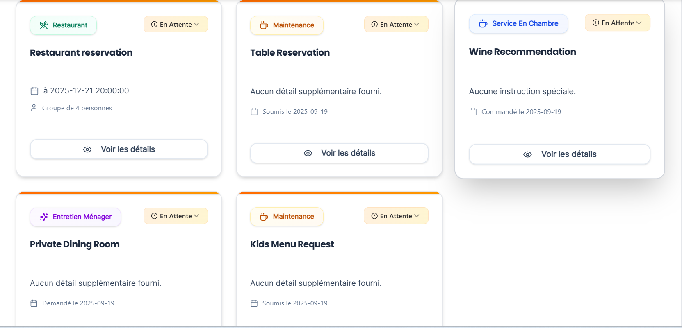This screenshot has height=328, width=682.
Task: Click the text Groupe de 4 personnes
Action: pos(77,108)
